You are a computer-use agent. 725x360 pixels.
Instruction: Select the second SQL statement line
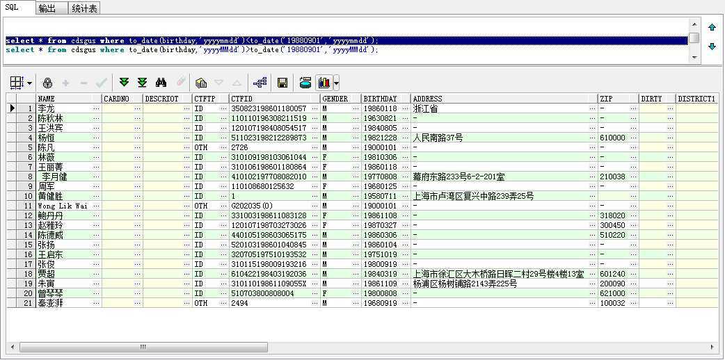(x=191, y=50)
